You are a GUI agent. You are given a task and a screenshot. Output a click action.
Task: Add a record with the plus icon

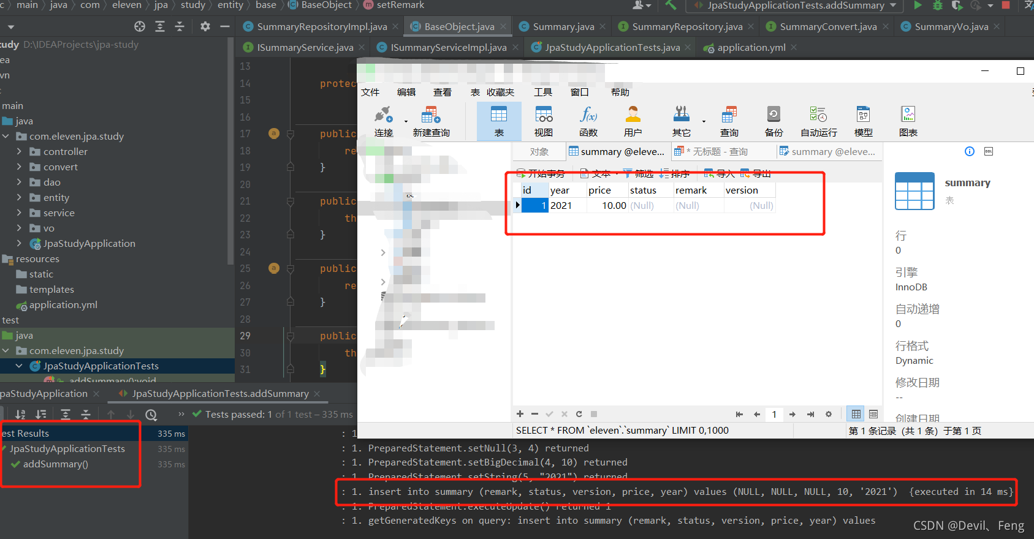click(520, 414)
